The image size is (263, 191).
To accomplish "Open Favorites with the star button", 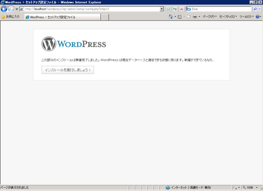I will pos(10,17).
